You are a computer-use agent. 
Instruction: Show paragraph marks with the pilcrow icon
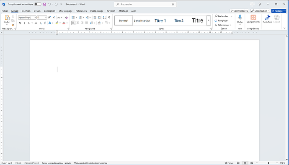point(109,18)
